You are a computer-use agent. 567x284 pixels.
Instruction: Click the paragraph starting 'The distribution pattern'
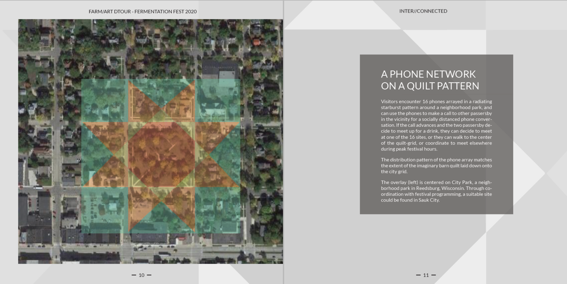click(437, 166)
